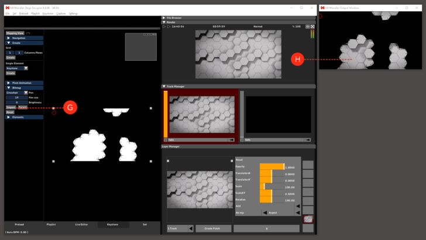426x240 pixels.
Task: Adjust the Scale slider
Action: click(x=272, y=187)
